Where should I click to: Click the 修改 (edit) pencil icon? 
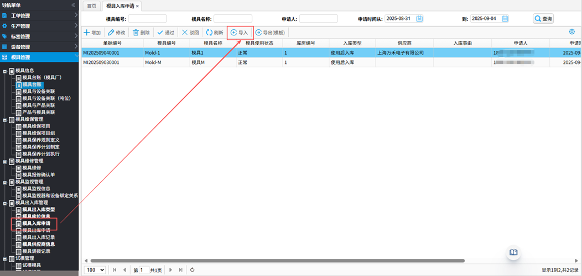point(111,33)
